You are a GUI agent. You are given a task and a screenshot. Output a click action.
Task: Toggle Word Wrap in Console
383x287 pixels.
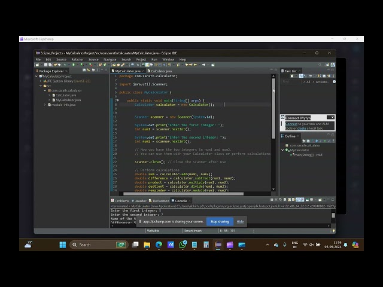294,200
